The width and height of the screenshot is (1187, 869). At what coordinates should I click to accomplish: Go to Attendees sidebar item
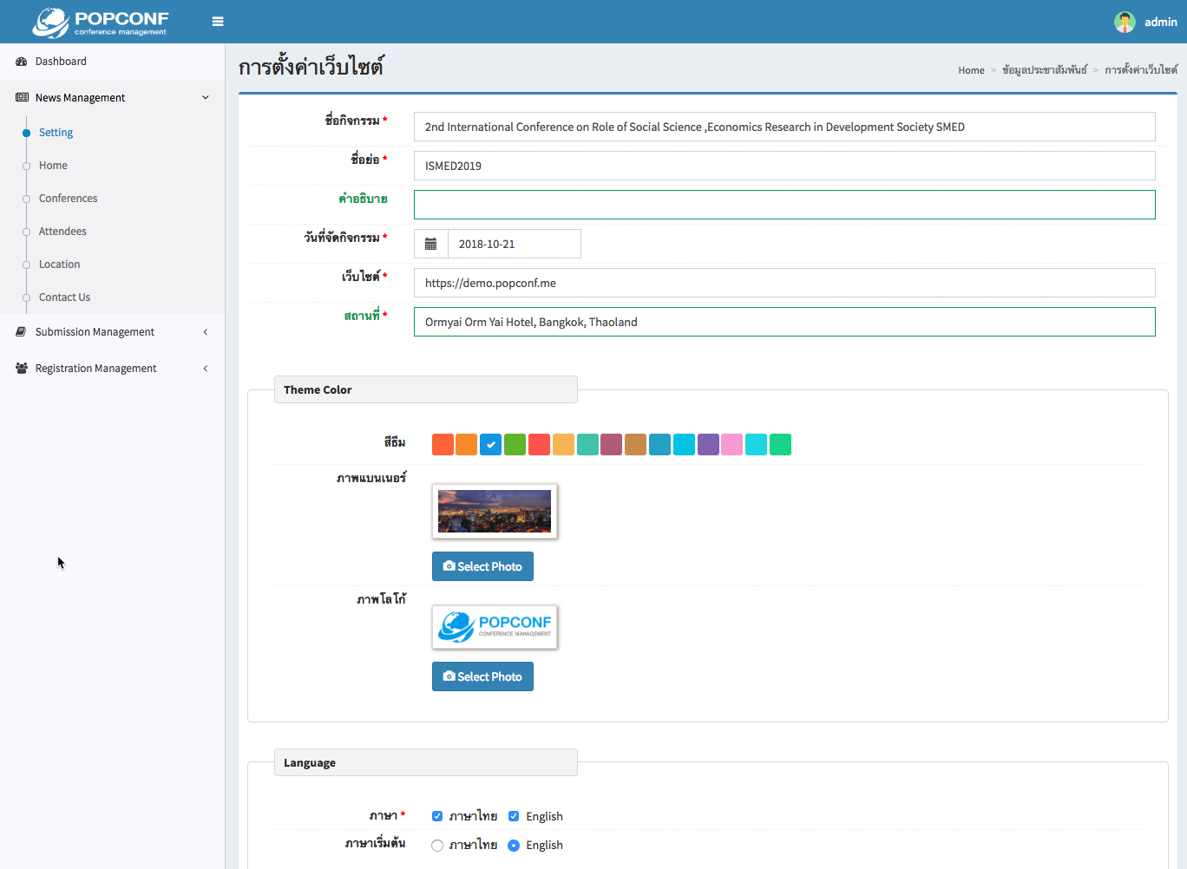(62, 232)
